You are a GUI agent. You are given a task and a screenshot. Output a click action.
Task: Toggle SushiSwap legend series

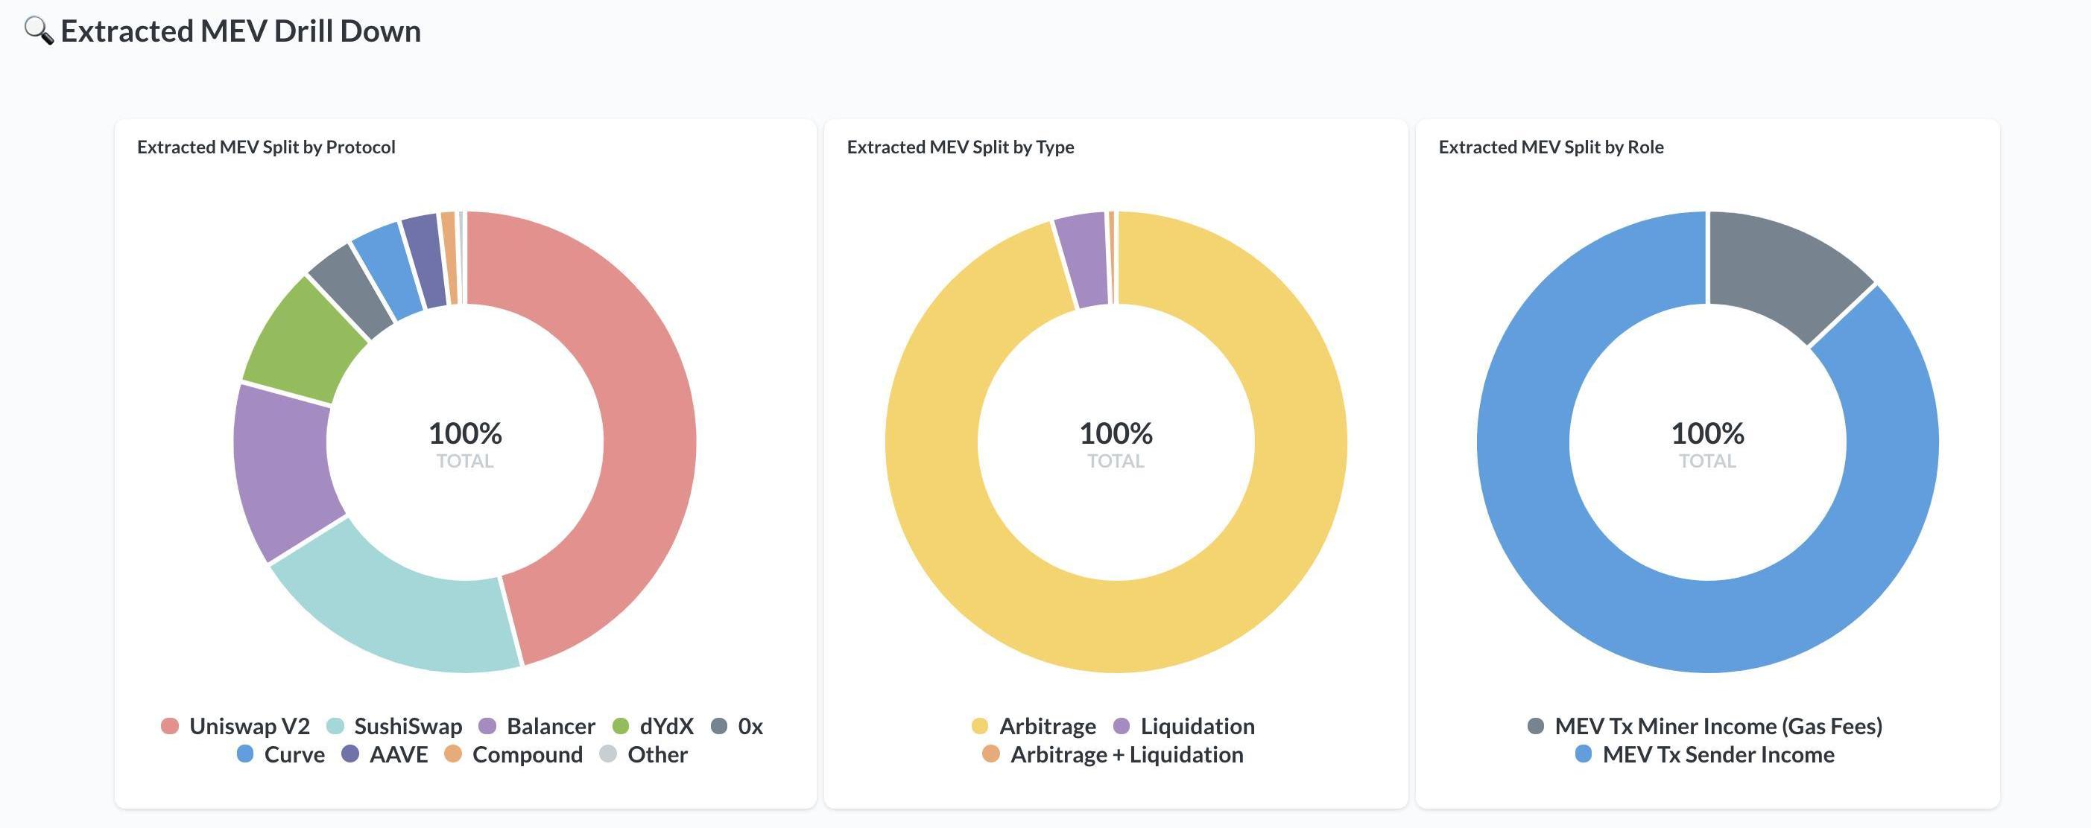pyautogui.click(x=394, y=726)
